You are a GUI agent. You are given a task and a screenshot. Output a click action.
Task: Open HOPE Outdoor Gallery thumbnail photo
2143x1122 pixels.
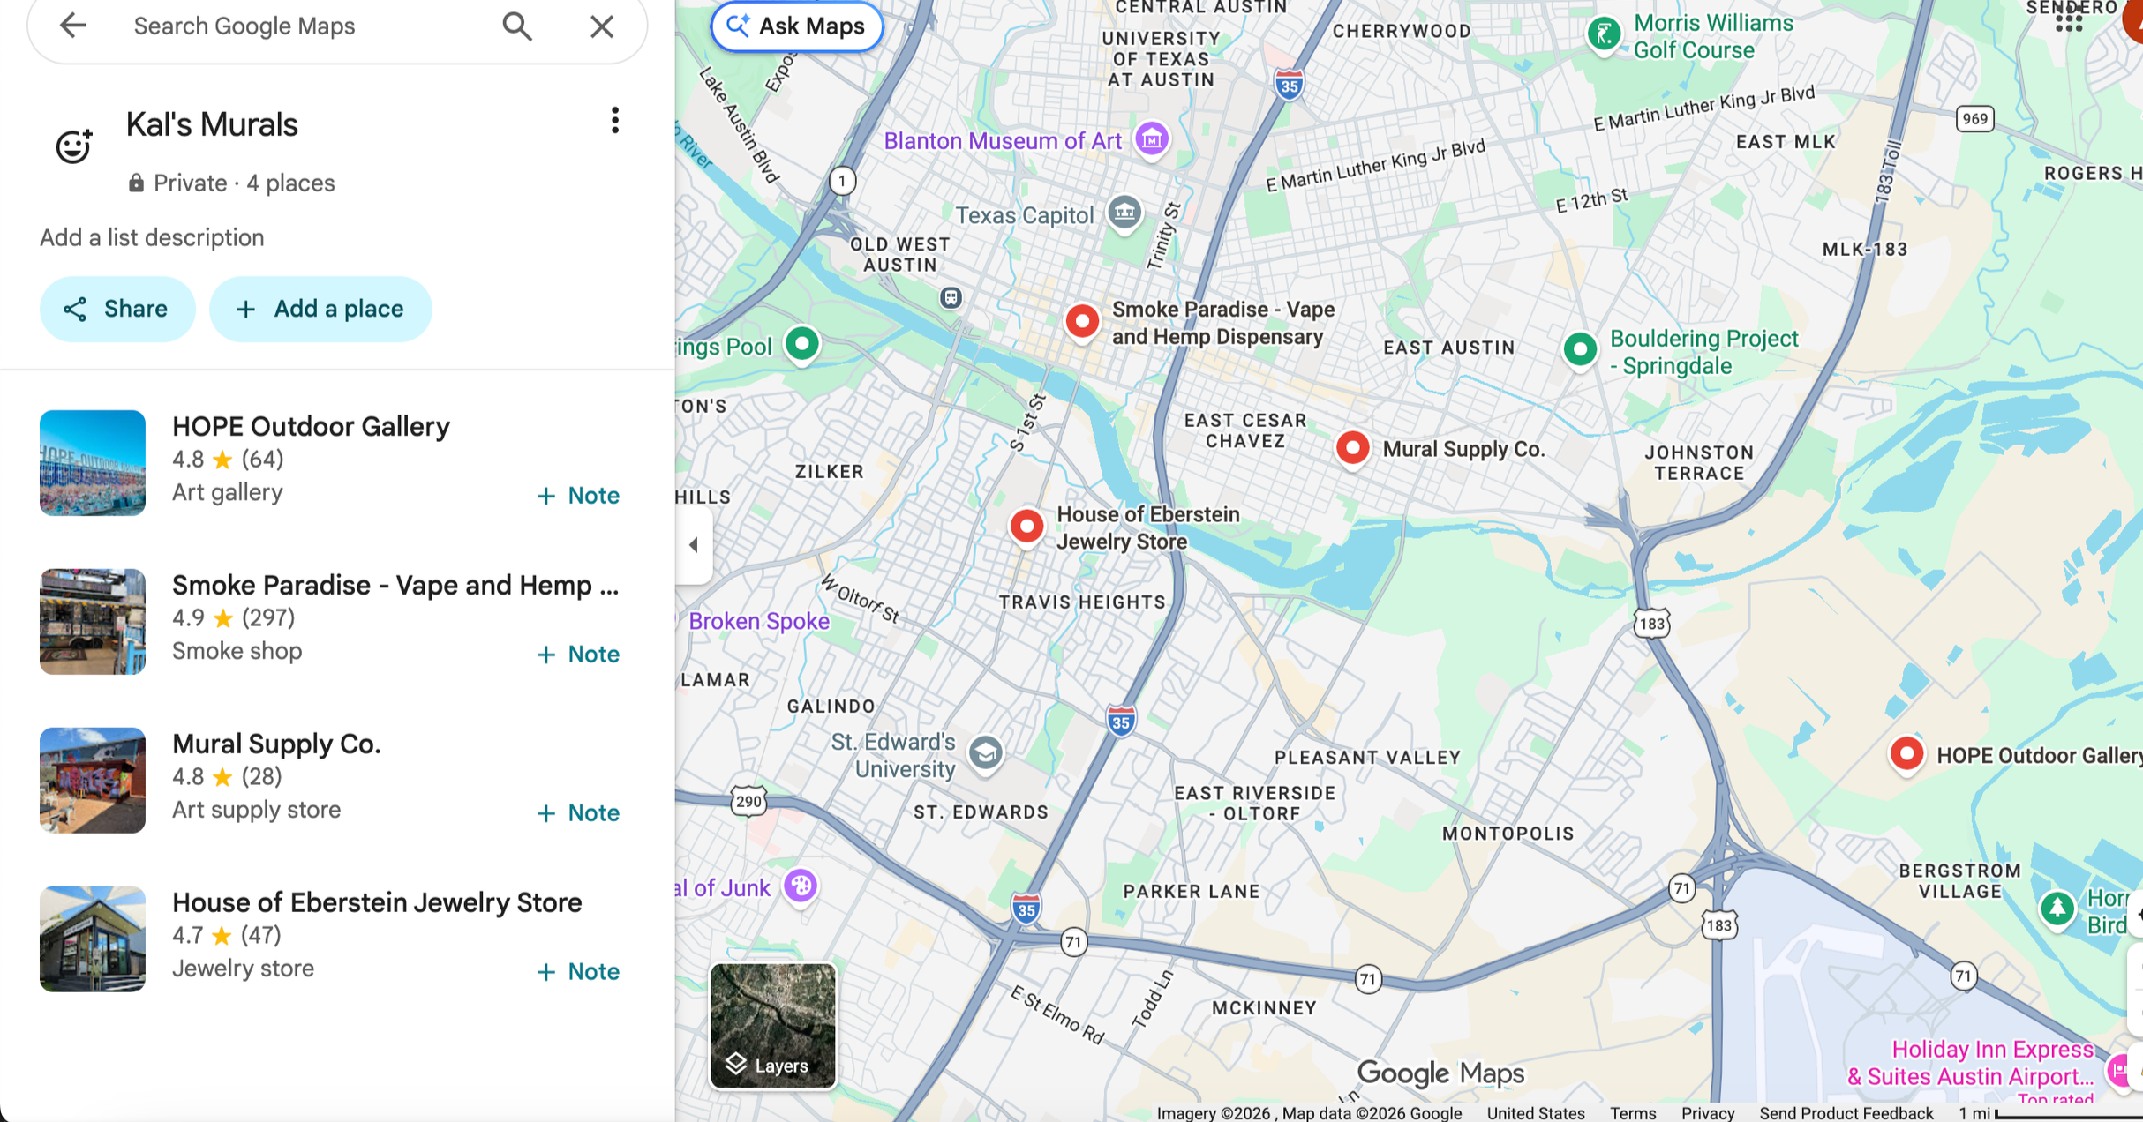point(93,463)
